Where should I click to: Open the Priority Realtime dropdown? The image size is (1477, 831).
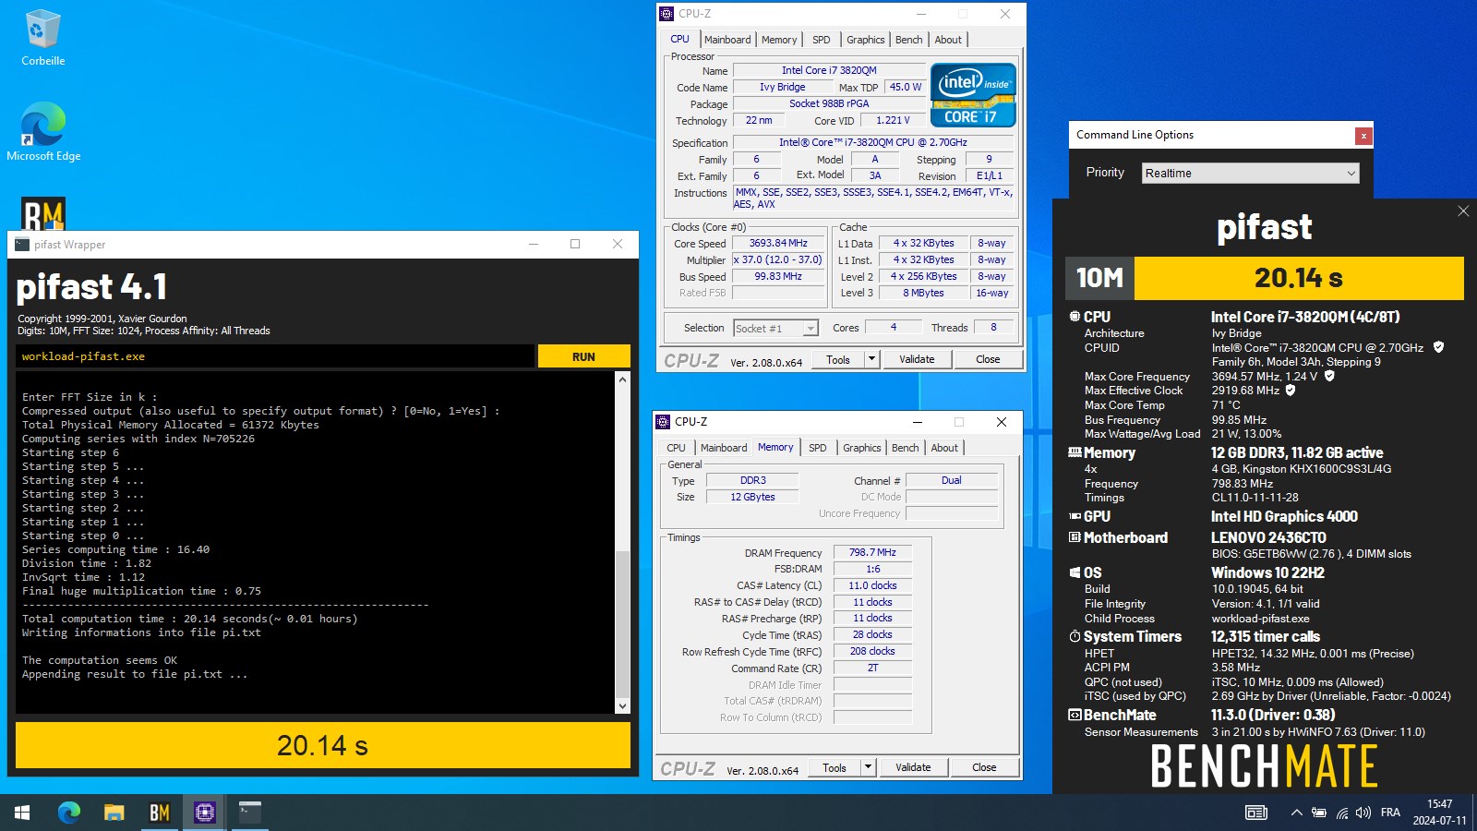(x=1250, y=173)
